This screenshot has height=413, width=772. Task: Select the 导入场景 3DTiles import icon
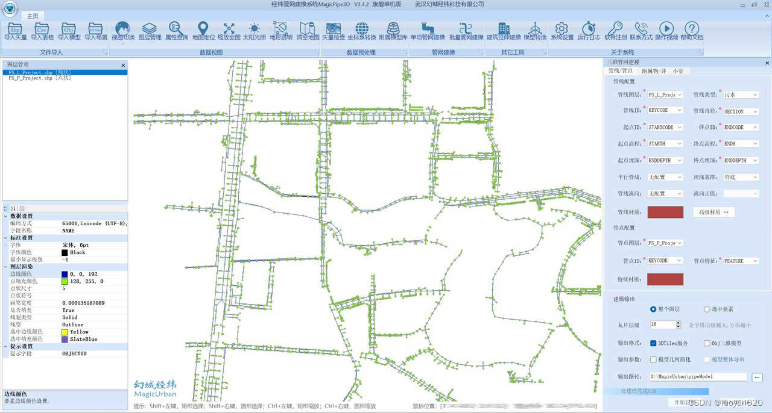(95, 31)
